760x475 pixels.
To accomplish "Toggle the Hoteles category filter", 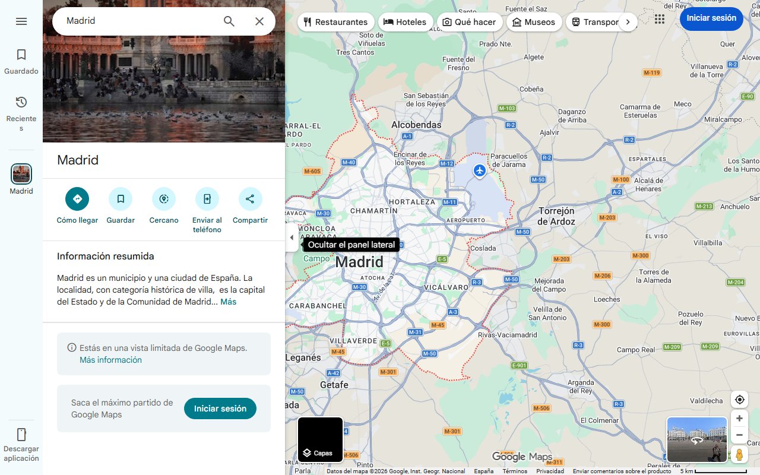I will tap(406, 21).
